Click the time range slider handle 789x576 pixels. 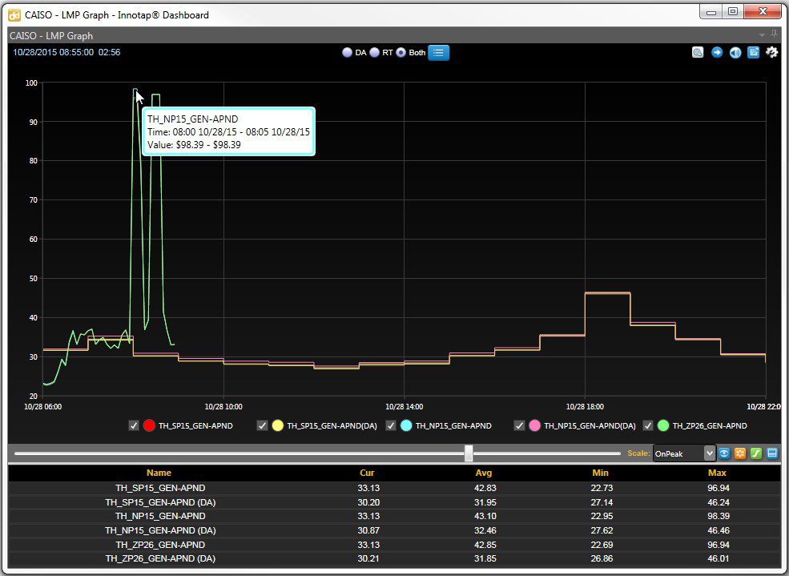[x=469, y=453]
